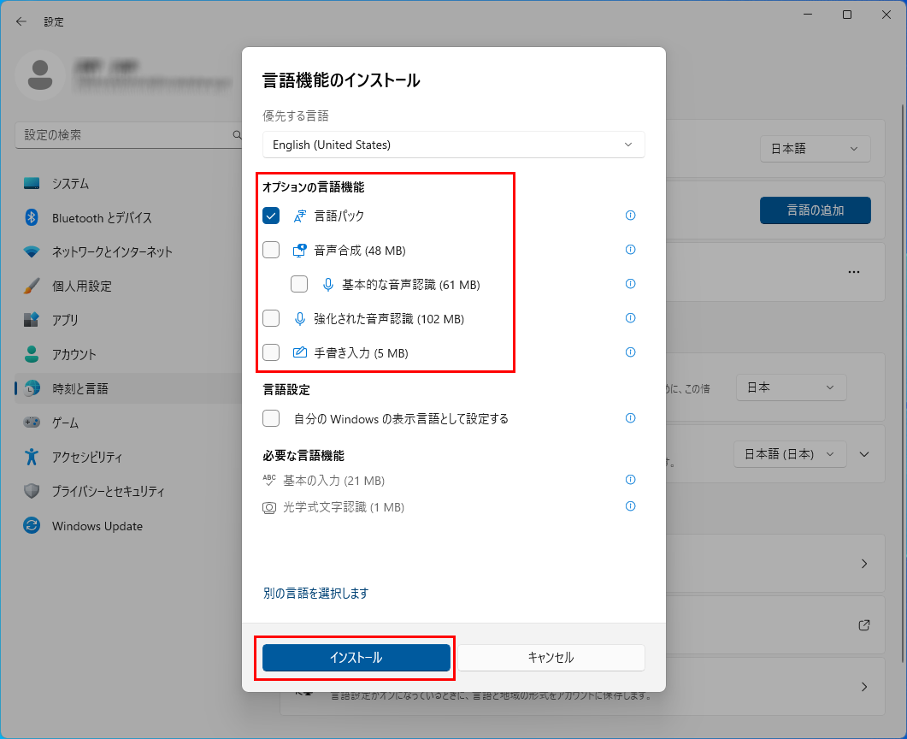Open the 日本語 (日本) regional format dropdown
Screen dimensions: 907x739
[790, 454]
